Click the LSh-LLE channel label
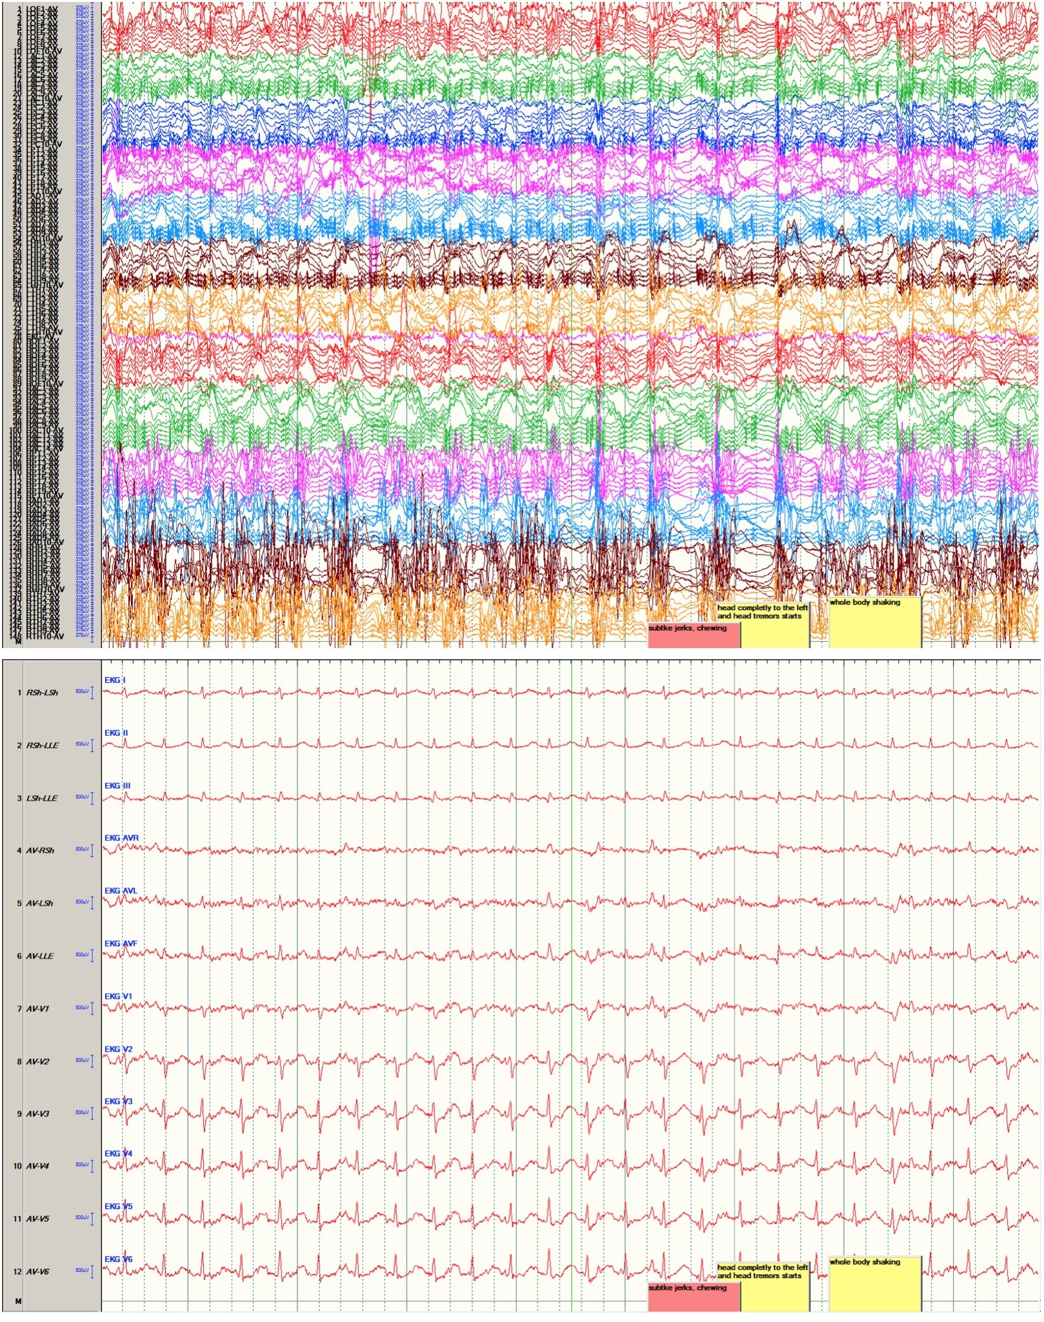Image resolution: width=1044 pixels, height=1322 pixels. coord(42,798)
